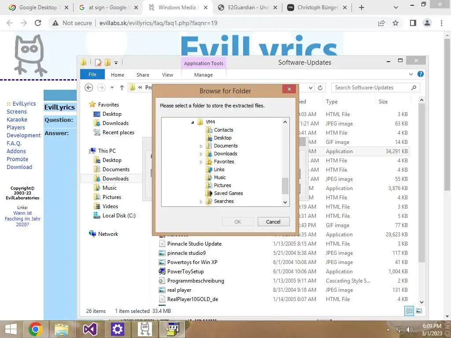Screen dimensions: 451x338
Task: Click Explorer help question mark icon
Action: click(421, 74)
